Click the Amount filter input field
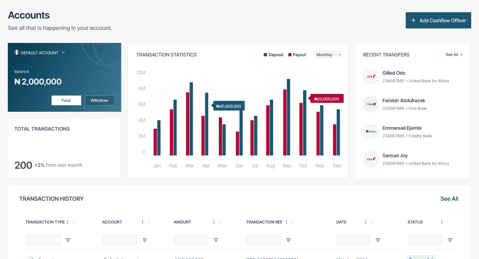The height and width of the screenshot is (259, 479). pos(191,240)
